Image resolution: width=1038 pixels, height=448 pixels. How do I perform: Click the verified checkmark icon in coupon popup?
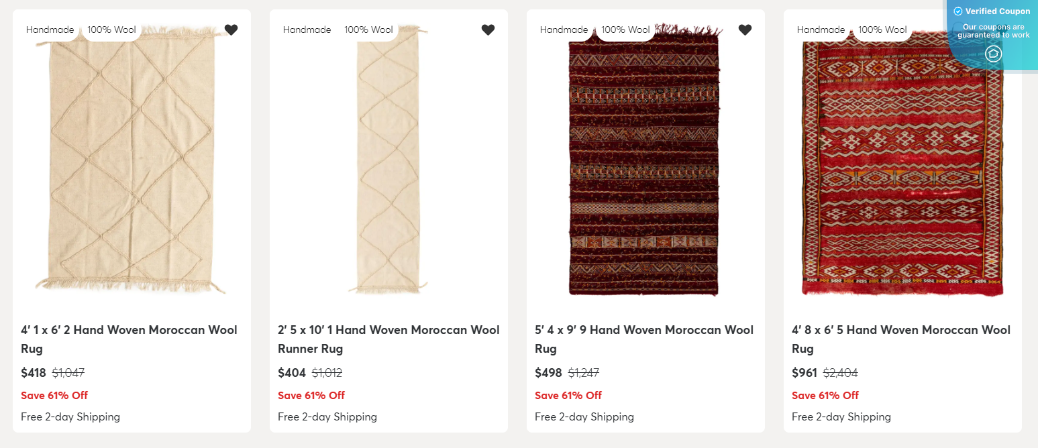[x=959, y=11]
